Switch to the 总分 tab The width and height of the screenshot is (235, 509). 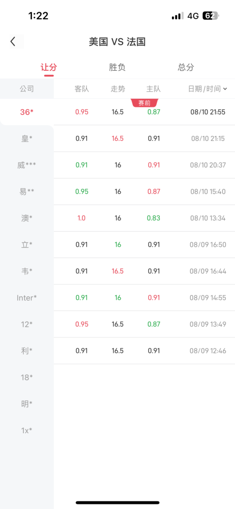coord(186,68)
